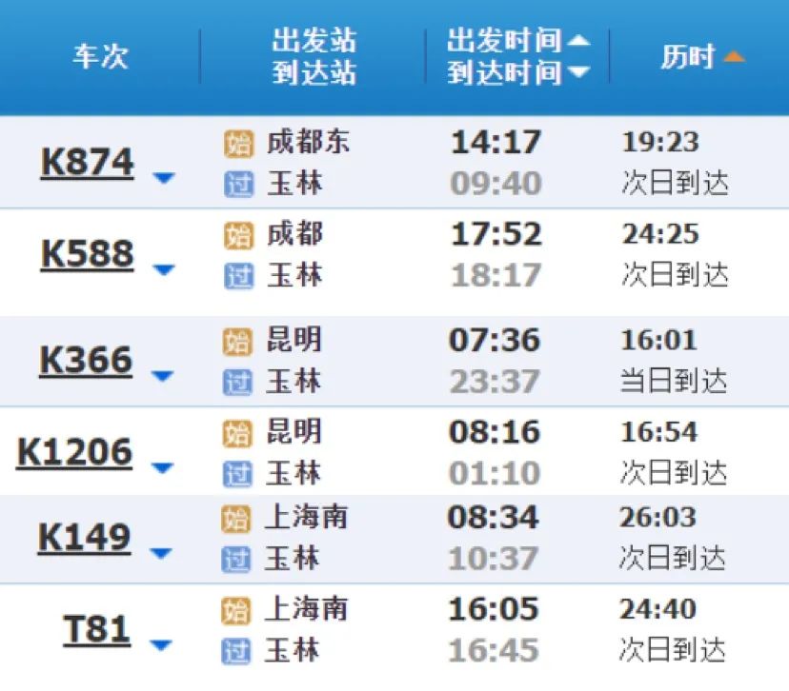Click the 车次 column header
The width and height of the screenshot is (789, 691).
(100, 57)
